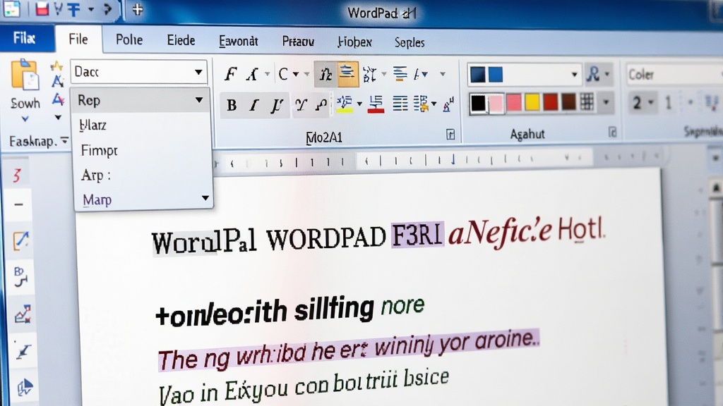The width and height of the screenshot is (723, 406).
Task: Click the blue R replace icon
Action: [x=593, y=74]
